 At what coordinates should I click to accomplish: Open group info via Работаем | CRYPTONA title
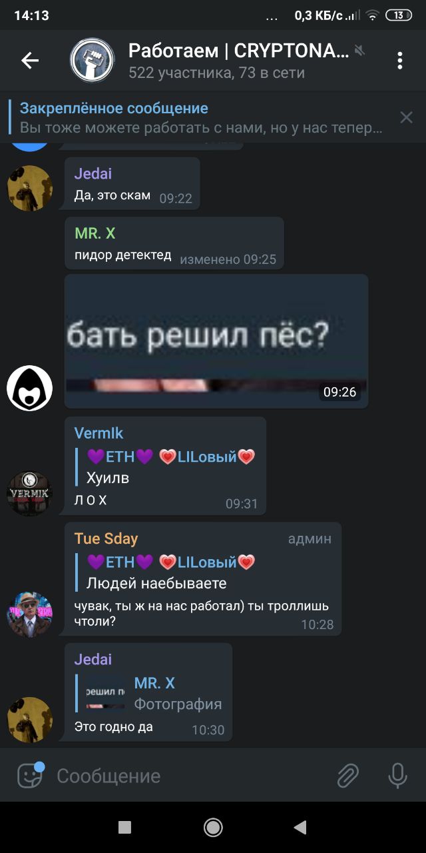pyautogui.click(x=238, y=51)
